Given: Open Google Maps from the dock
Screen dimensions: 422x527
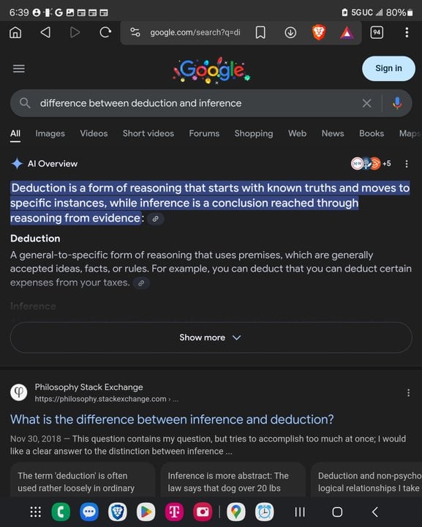Looking at the screenshot, I should [236, 512].
